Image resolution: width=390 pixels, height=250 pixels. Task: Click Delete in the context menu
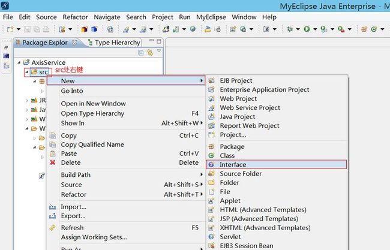(x=126, y=162)
